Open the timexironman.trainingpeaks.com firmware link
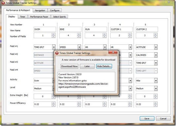 point(83,85)
